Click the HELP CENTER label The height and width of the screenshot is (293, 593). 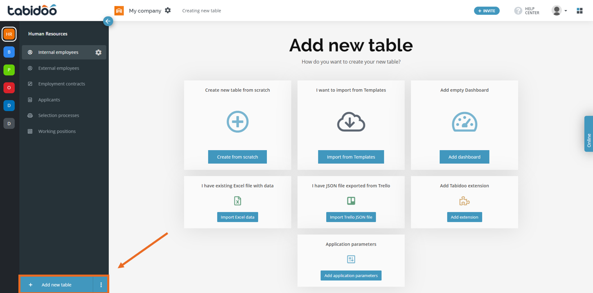(x=532, y=11)
